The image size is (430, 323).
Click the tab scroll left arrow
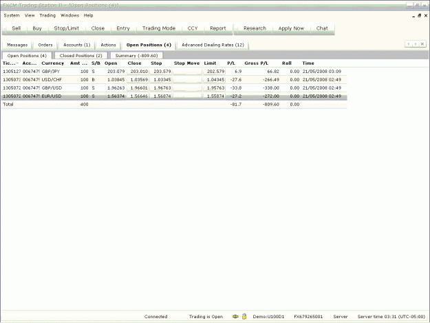pyautogui.click(x=409, y=44)
